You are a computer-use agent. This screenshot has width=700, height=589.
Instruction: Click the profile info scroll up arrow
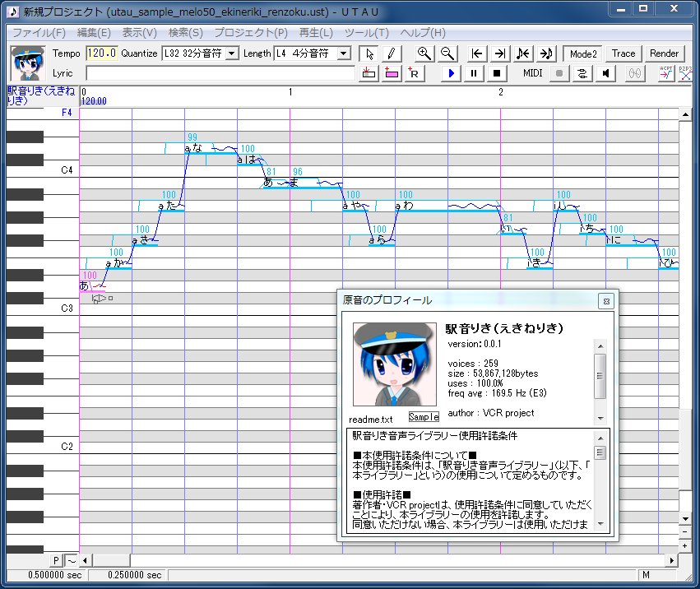click(600, 346)
